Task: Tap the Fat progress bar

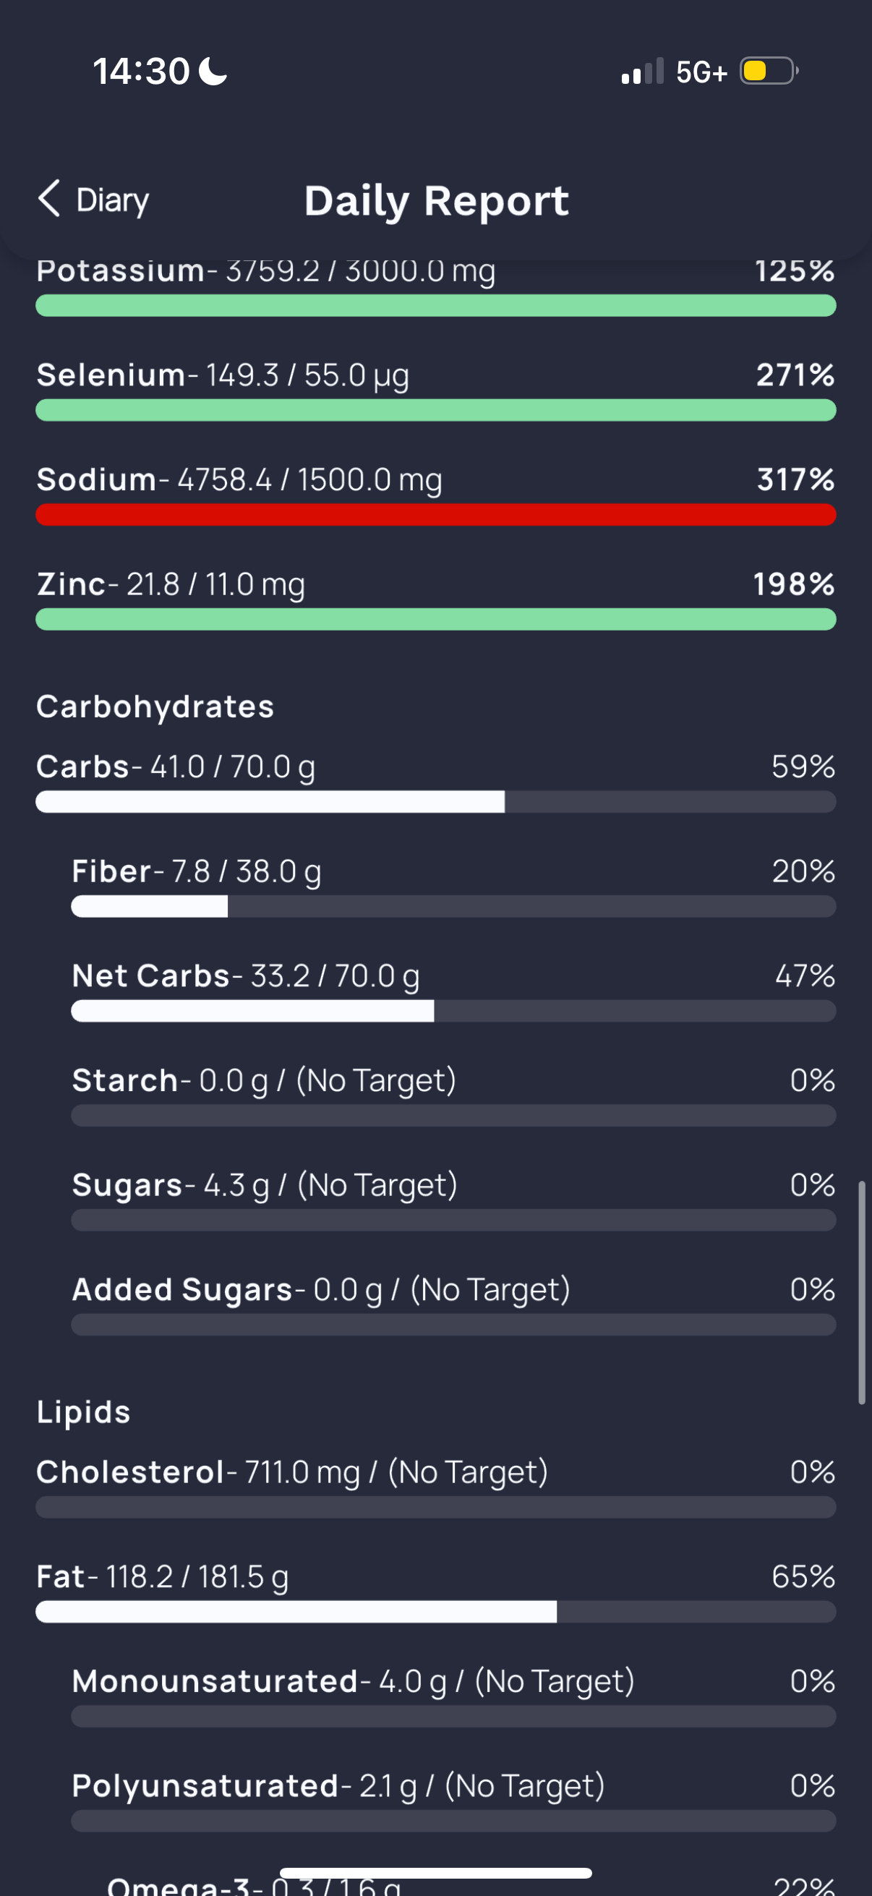Action: 435,1611
